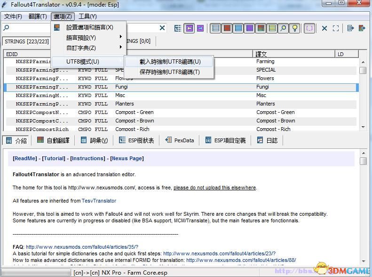Click the purple left-arrow toolbar button
The width and height of the screenshot is (372, 277).
[x=189, y=28]
